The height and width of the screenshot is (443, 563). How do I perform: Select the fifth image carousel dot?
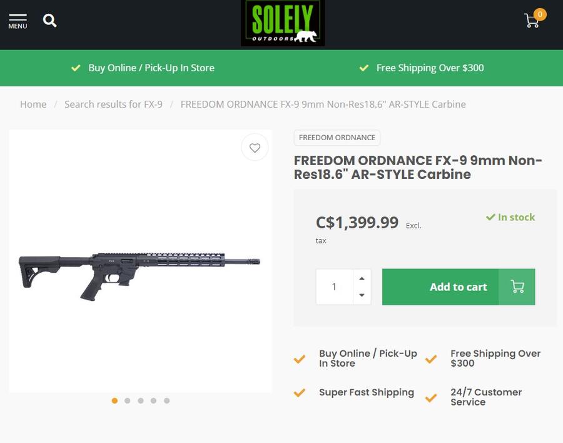tap(167, 400)
